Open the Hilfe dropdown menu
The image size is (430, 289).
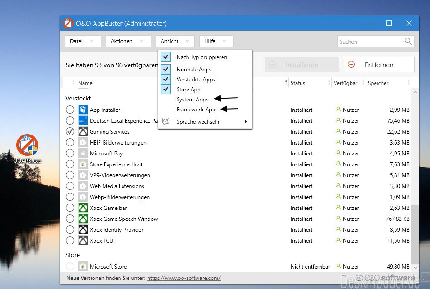pyautogui.click(x=217, y=41)
